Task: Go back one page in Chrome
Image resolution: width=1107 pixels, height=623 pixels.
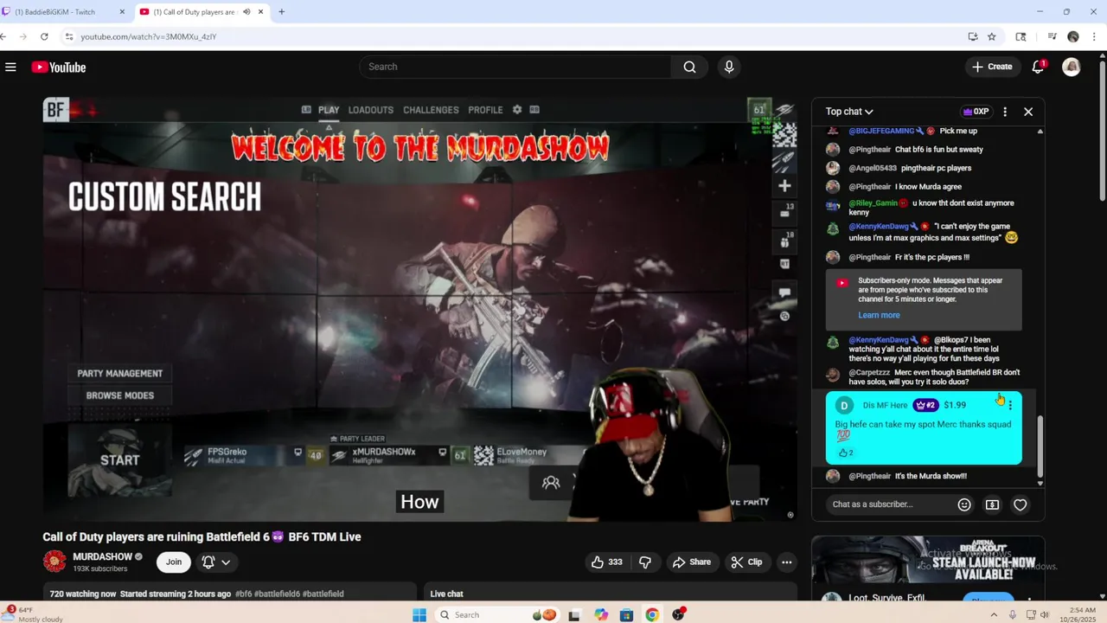Action: (x=4, y=36)
